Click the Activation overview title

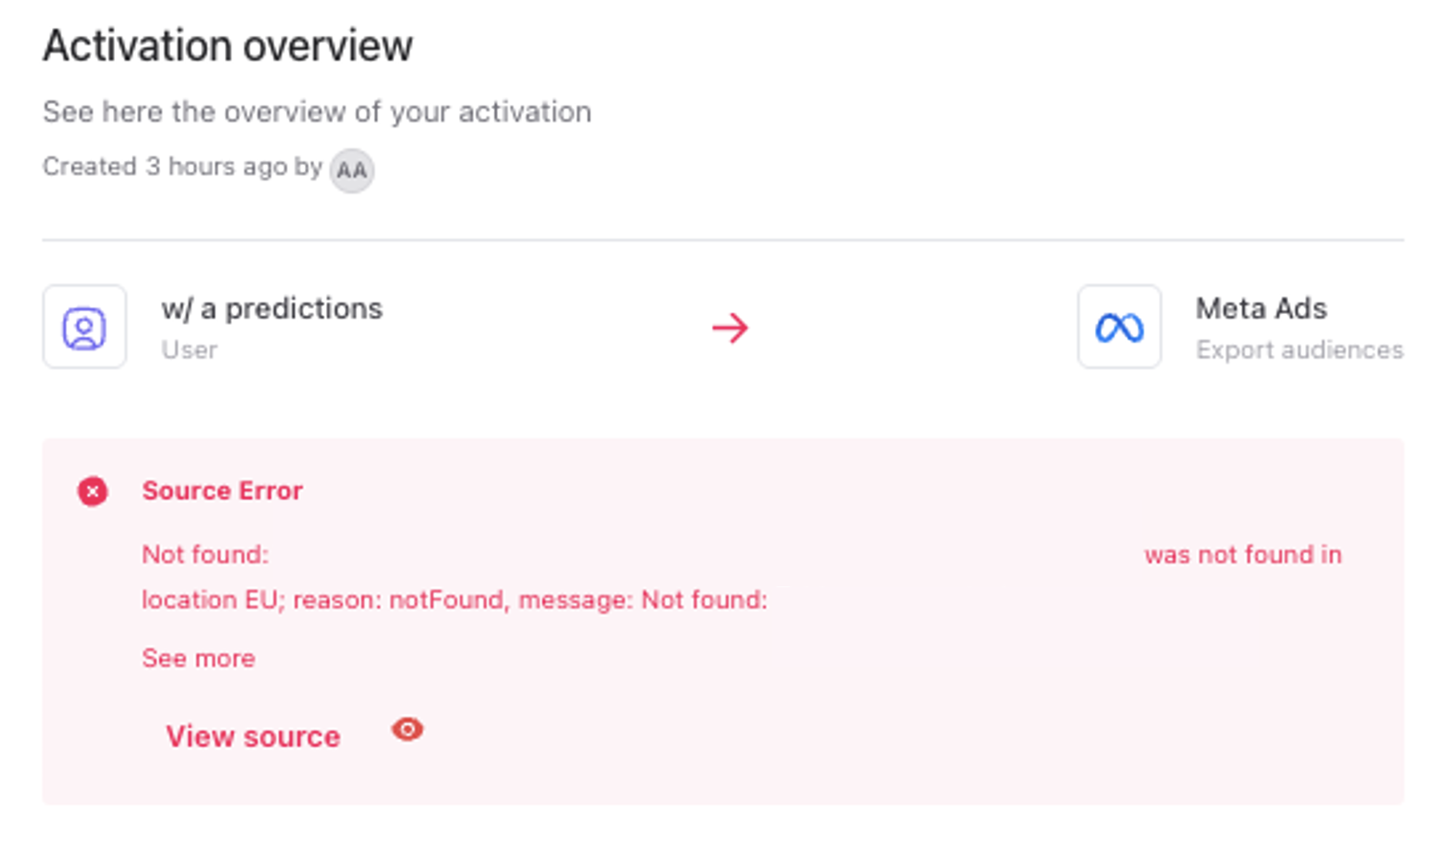(228, 46)
